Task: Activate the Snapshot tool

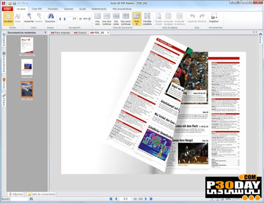Action: (x=214, y=18)
